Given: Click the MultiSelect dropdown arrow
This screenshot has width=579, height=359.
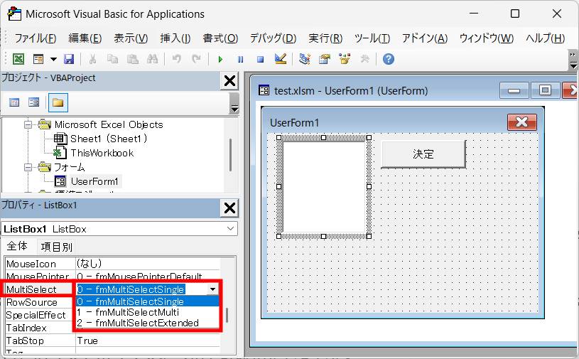Looking at the screenshot, I should (x=212, y=289).
